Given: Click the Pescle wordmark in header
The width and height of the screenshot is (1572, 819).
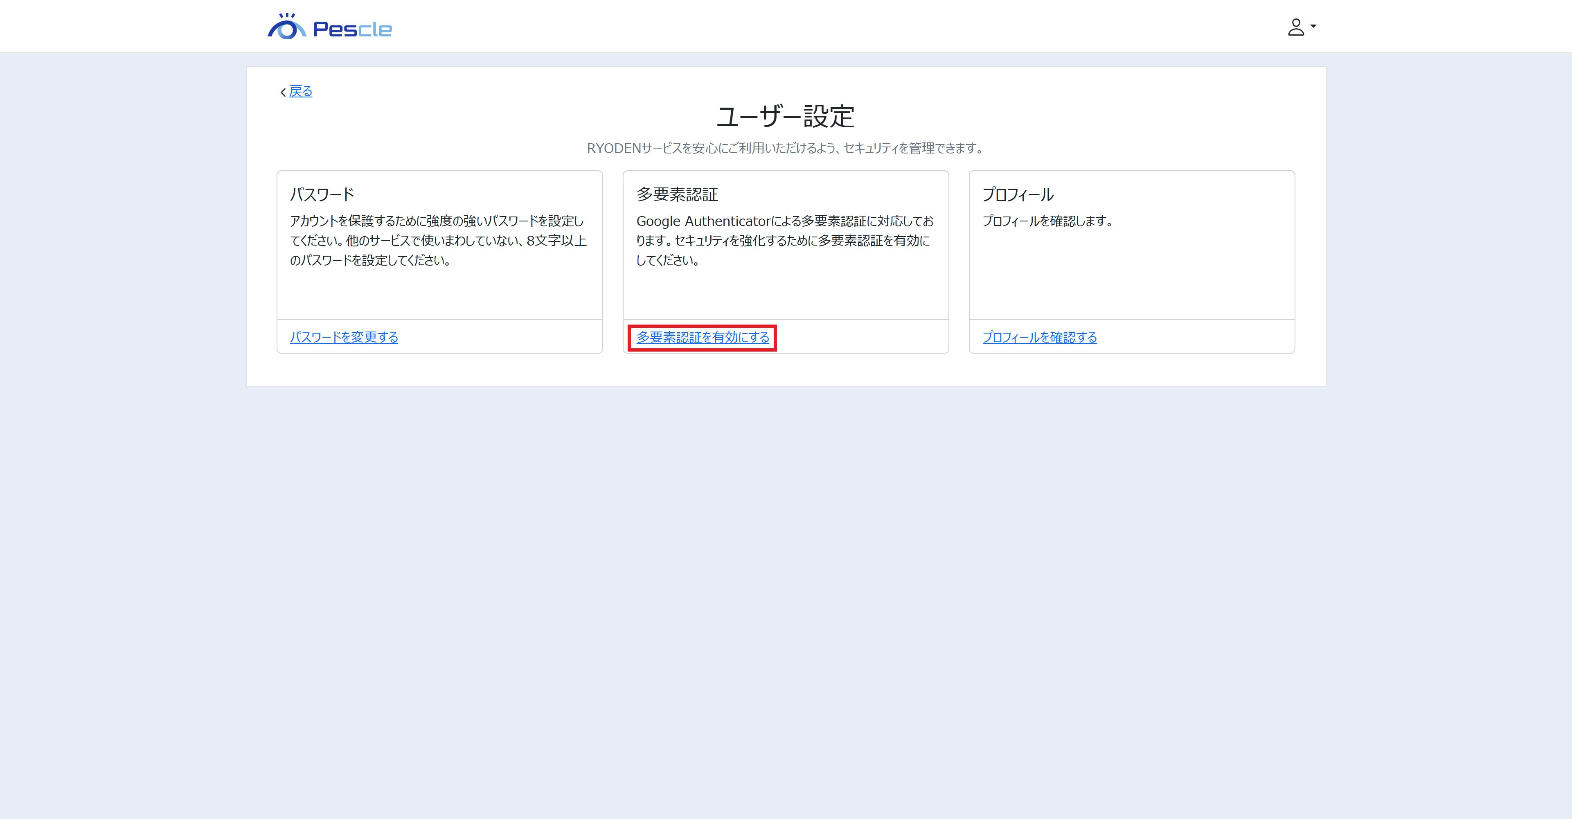Looking at the screenshot, I should (352, 29).
